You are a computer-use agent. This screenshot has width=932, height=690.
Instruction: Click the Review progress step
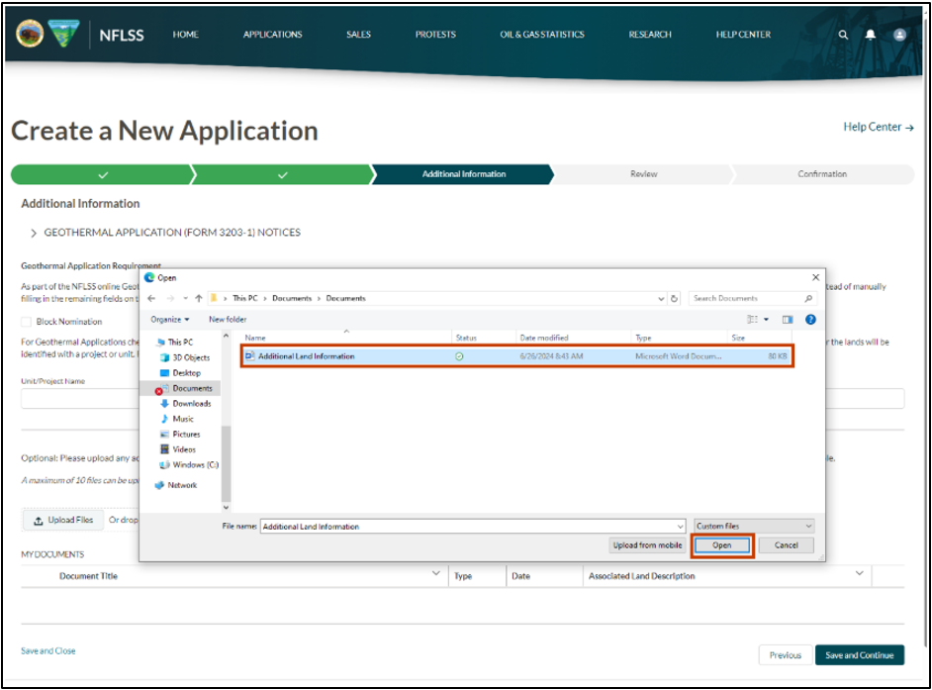(644, 174)
